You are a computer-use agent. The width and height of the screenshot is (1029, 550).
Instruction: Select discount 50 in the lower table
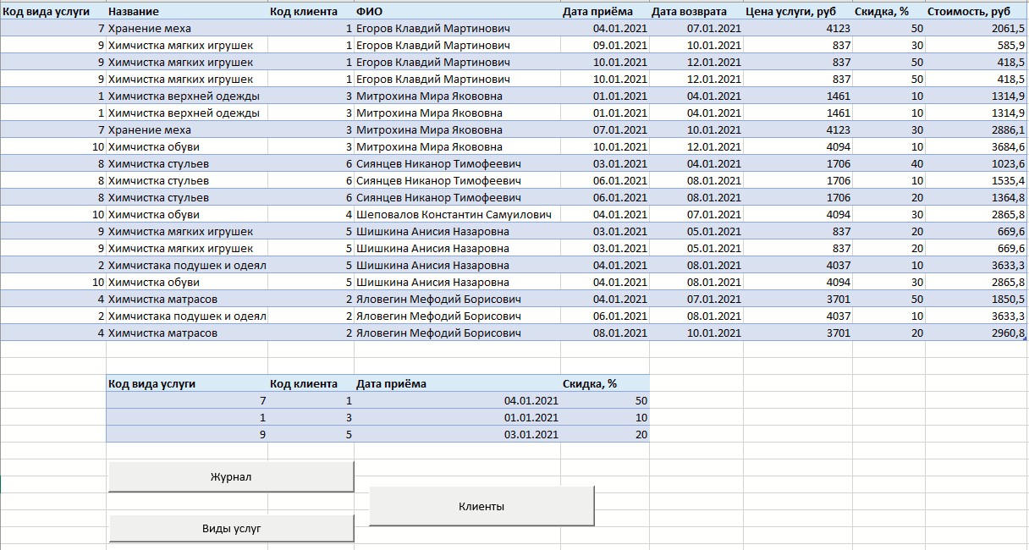(x=605, y=400)
